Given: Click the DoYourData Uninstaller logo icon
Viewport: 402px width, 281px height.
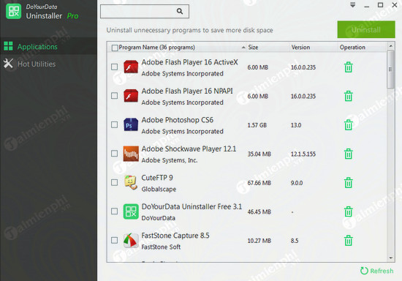Looking at the screenshot, I should 13,11.
